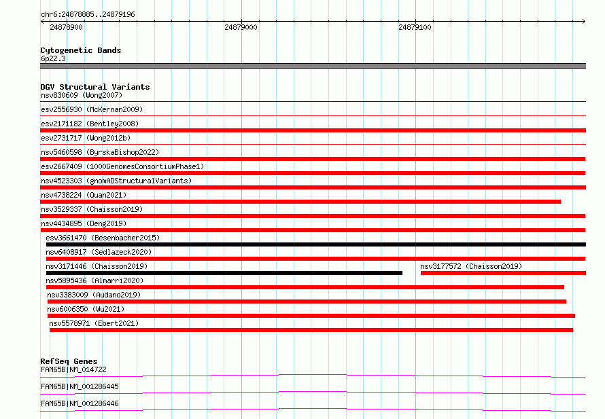The image size is (605, 419).
Task: Click the nsv6408917 (Sedlazeck2020) label
Action: click(x=99, y=252)
